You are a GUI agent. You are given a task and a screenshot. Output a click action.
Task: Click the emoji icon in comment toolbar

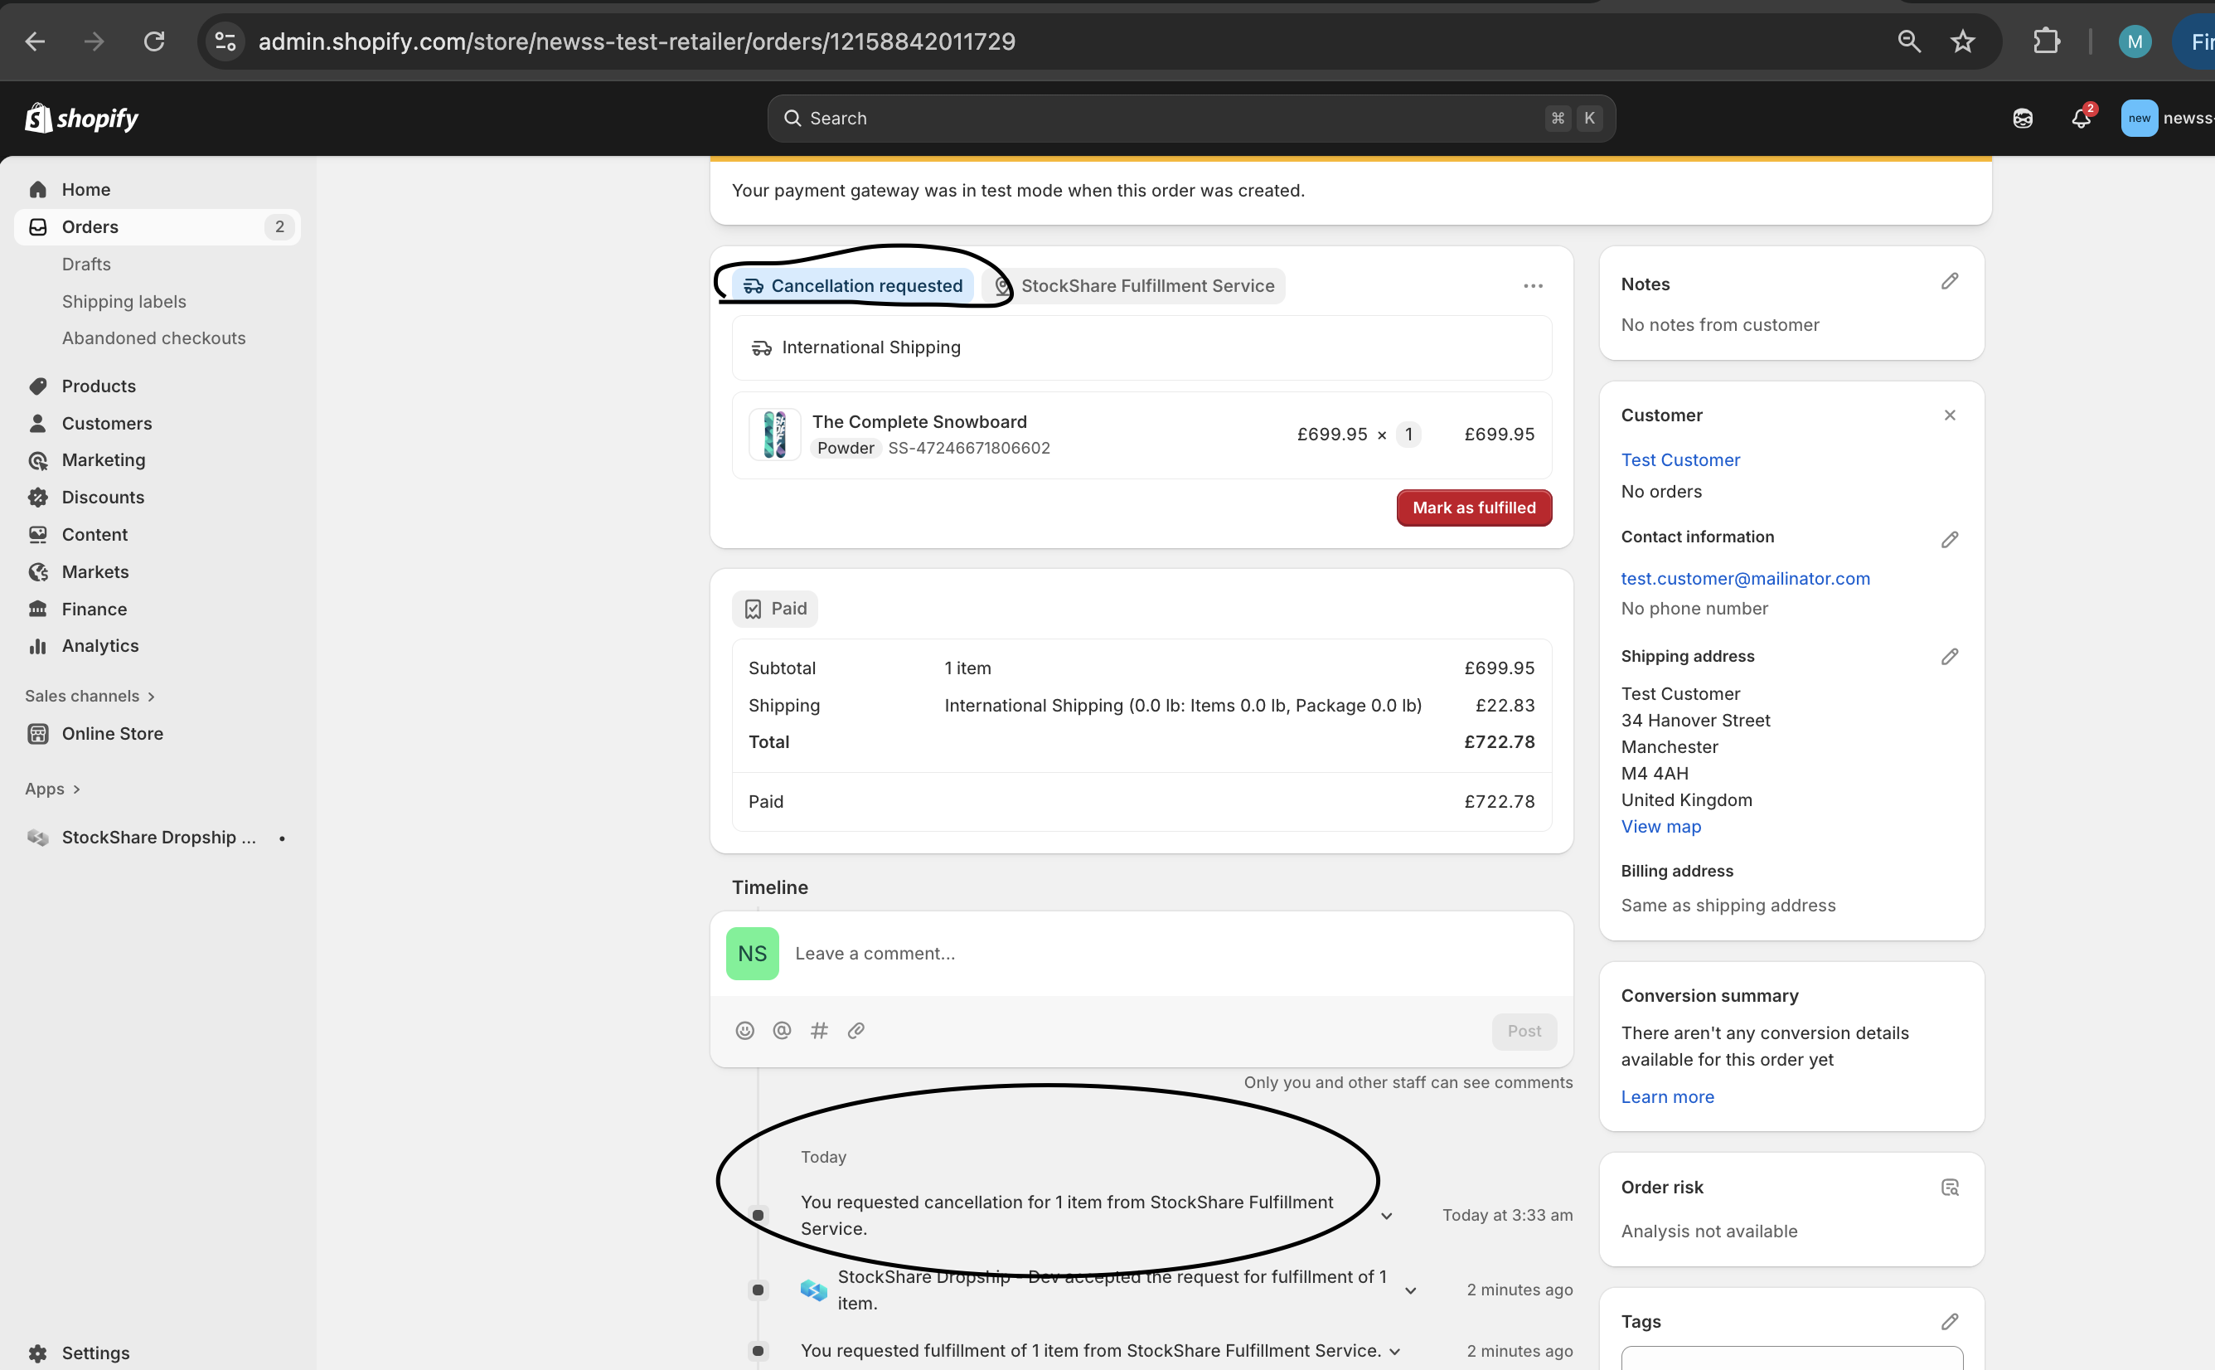coord(744,1030)
